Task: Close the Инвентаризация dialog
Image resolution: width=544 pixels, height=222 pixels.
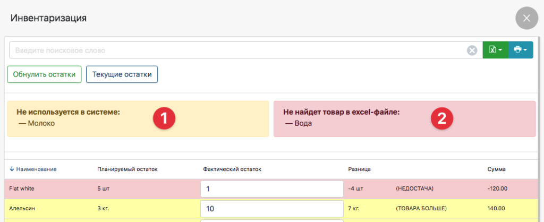Action: (x=526, y=18)
